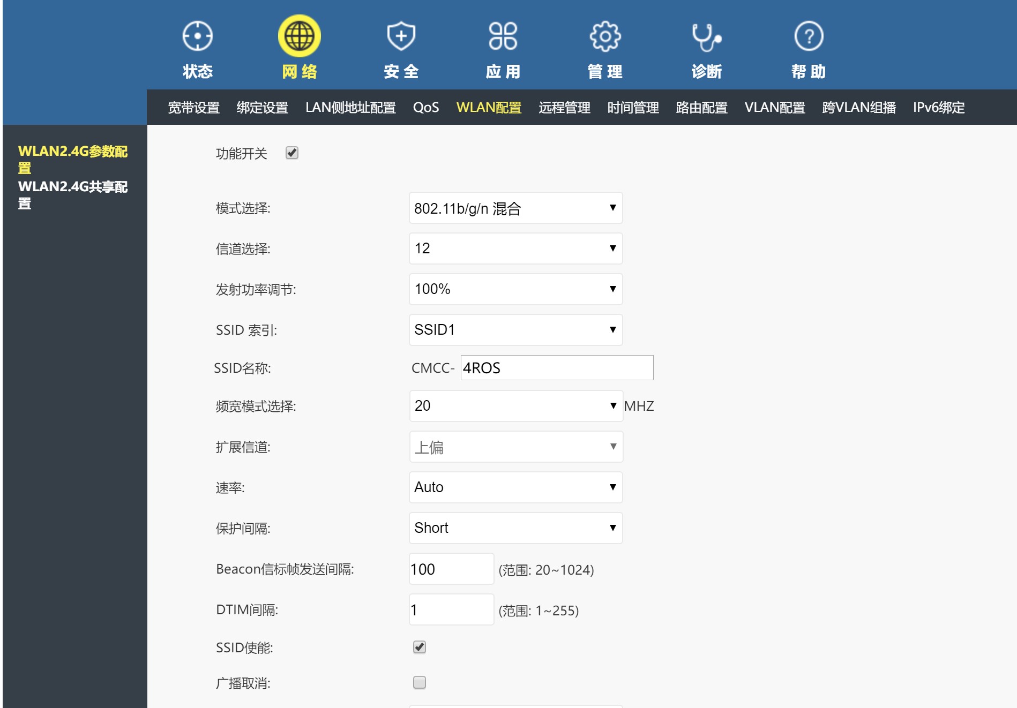Open the 信道选择 dropdown set to 12
Screen dimensions: 1017x708
point(515,248)
